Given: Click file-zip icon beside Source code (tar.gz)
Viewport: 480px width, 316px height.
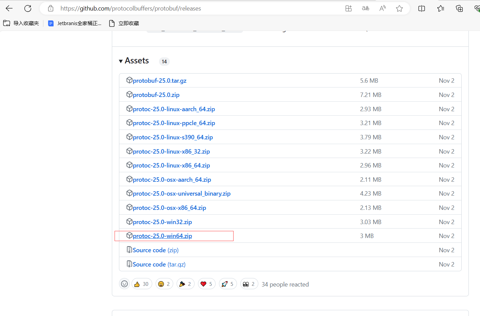Looking at the screenshot, I should tap(129, 264).
